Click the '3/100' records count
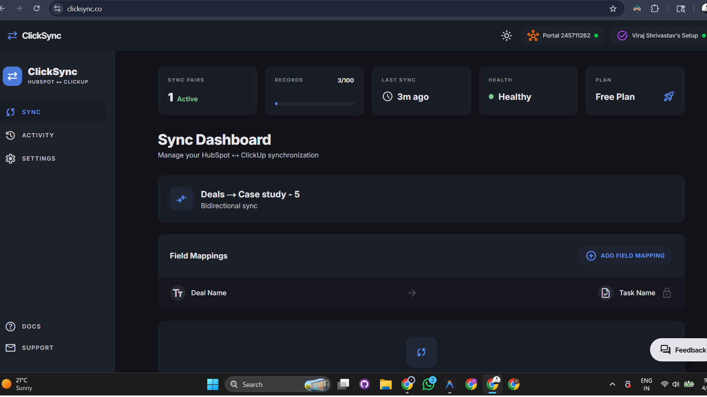Image resolution: width=707 pixels, height=397 pixels. 346,80
